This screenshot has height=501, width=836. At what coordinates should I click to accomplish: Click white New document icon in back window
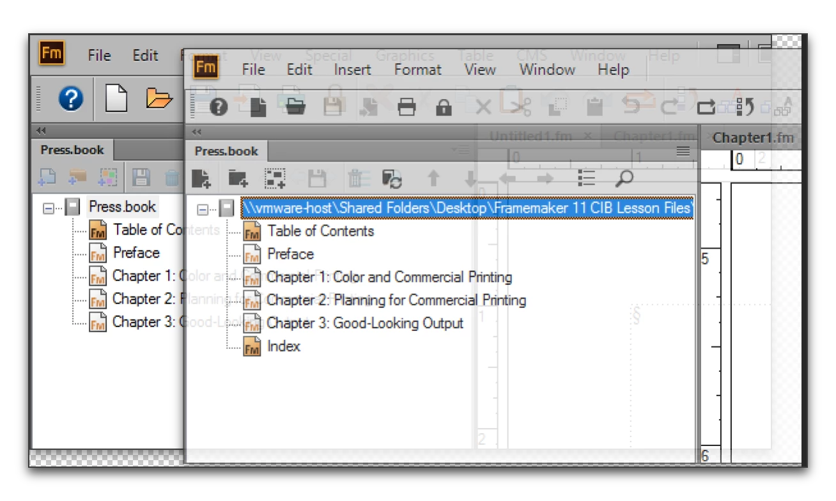(115, 99)
